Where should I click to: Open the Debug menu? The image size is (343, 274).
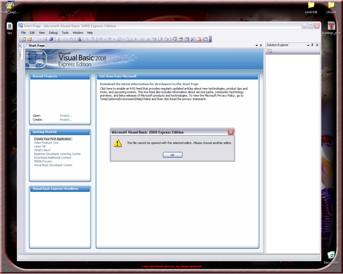[53, 33]
